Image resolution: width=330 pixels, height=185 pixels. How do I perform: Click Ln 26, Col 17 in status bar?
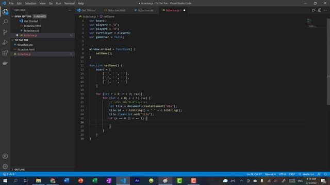point(254,174)
